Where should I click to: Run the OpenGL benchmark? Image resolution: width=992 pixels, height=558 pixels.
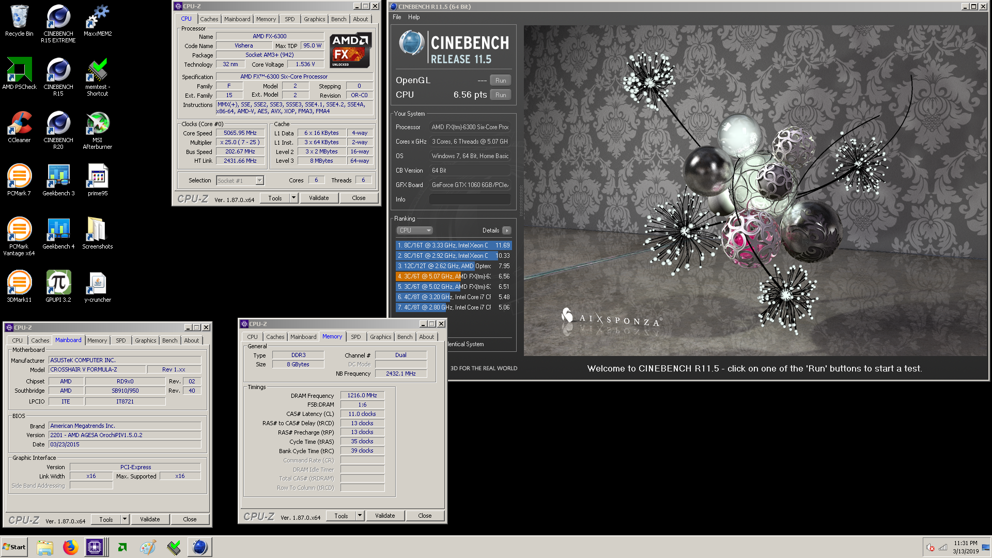501,81
